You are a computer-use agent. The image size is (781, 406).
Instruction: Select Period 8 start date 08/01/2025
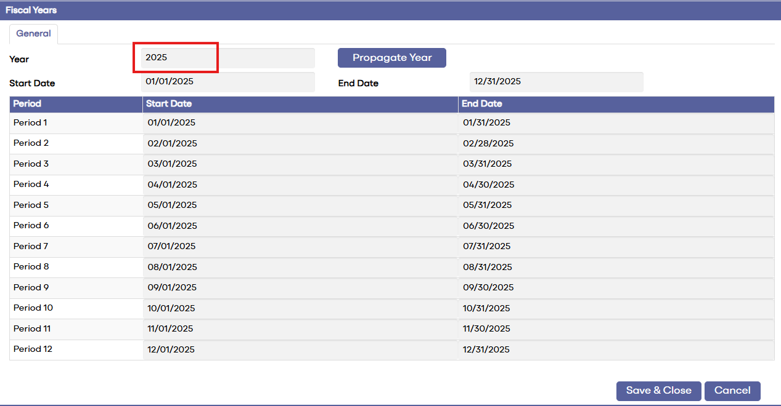(300, 267)
